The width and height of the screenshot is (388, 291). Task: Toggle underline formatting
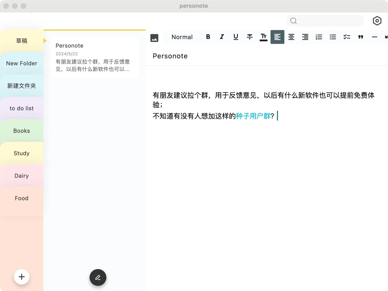pyautogui.click(x=235, y=37)
